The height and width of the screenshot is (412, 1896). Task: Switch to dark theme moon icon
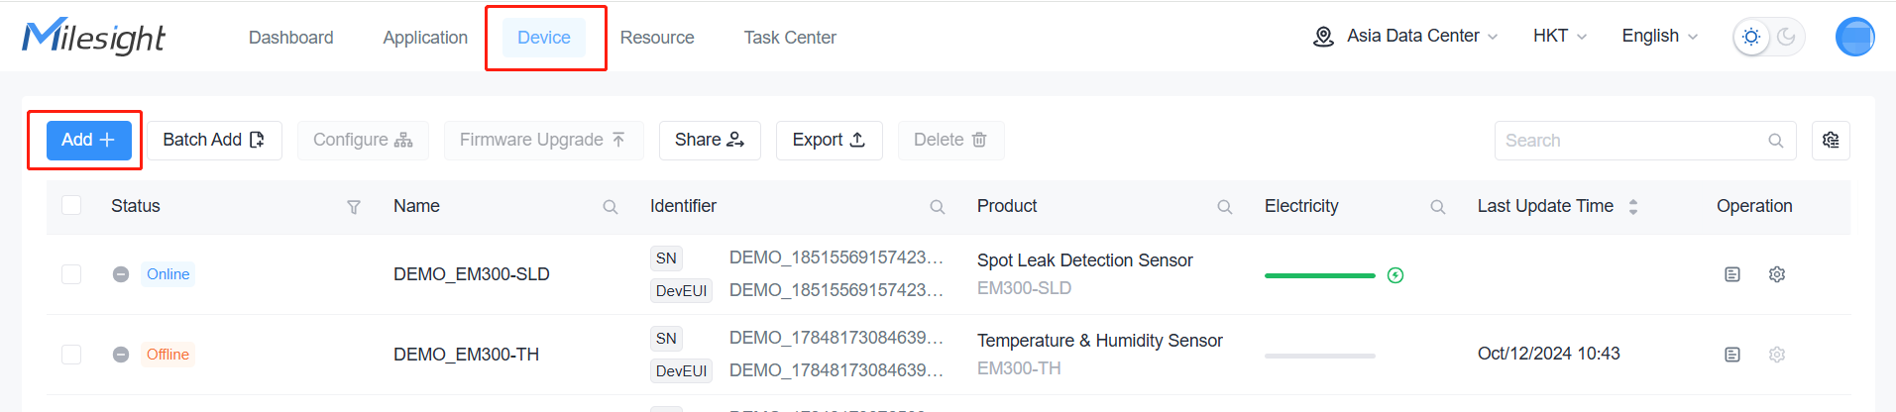point(1786,37)
